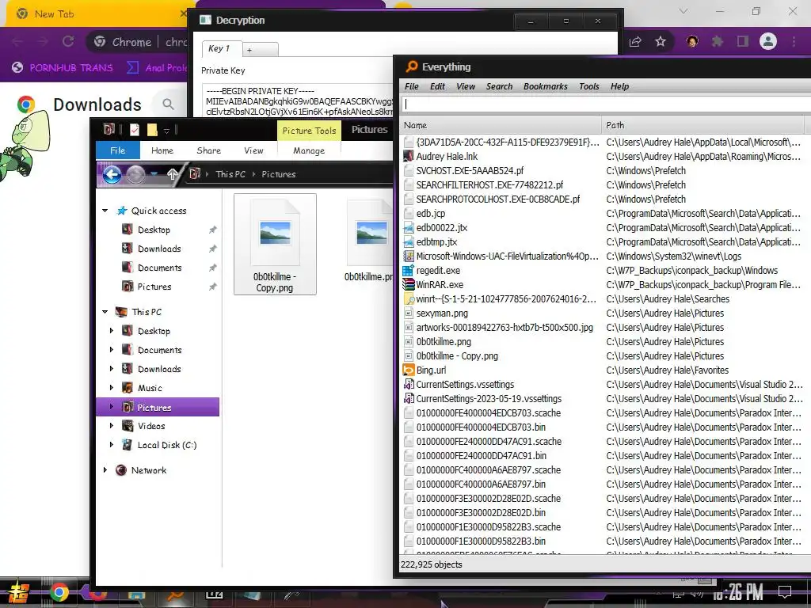Open the Edit menu in Everything
811x608 pixels.
tap(437, 86)
